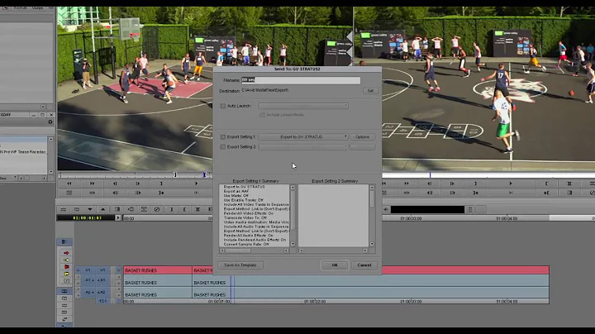Click arrow button beside timecode display
This screenshot has width=595, height=334.
(x=118, y=218)
